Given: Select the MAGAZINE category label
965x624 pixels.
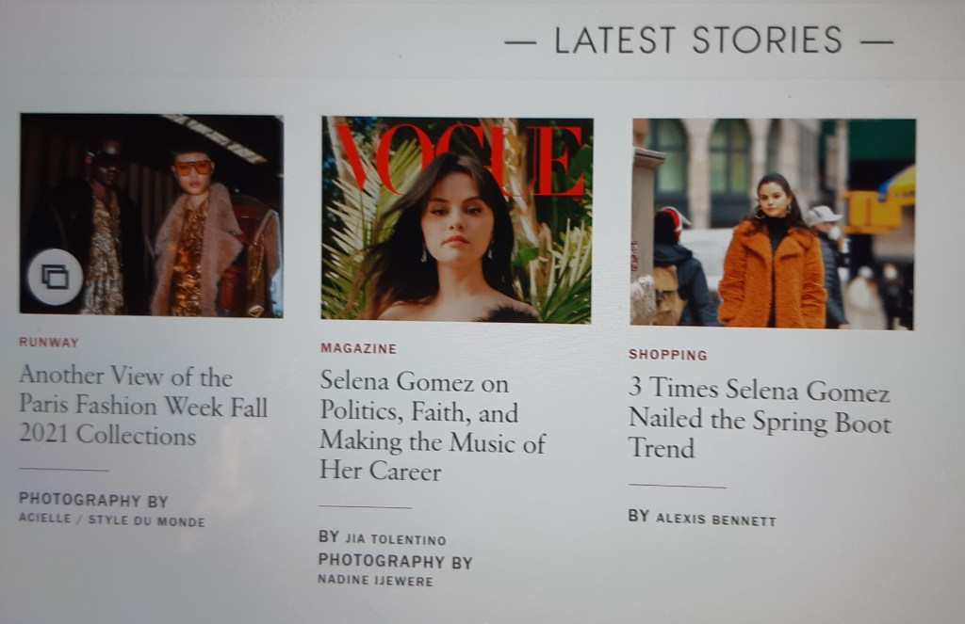Looking at the screenshot, I should coord(358,348).
